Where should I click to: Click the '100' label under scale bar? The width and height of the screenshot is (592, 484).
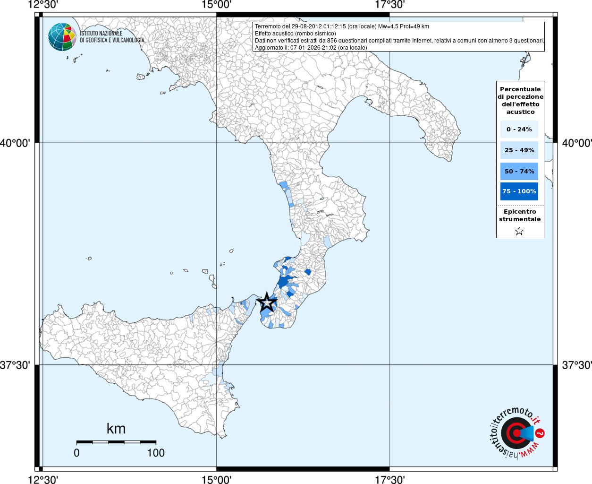pyautogui.click(x=156, y=453)
